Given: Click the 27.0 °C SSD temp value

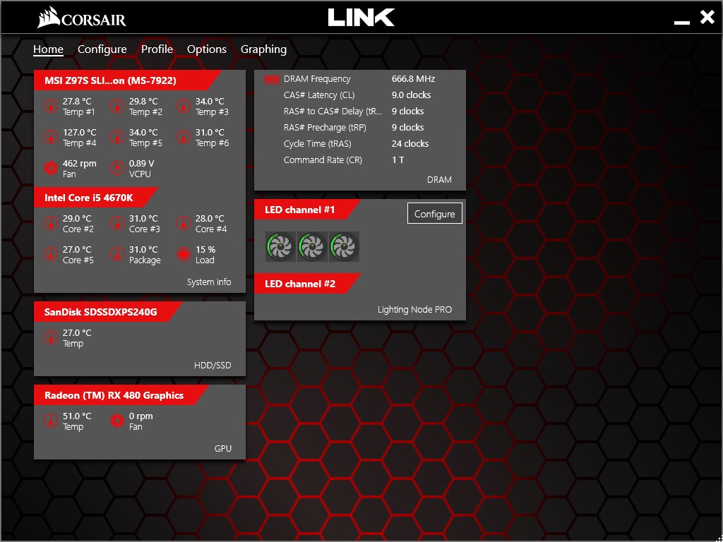Looking at the screenshot, I should pos(77,332).
